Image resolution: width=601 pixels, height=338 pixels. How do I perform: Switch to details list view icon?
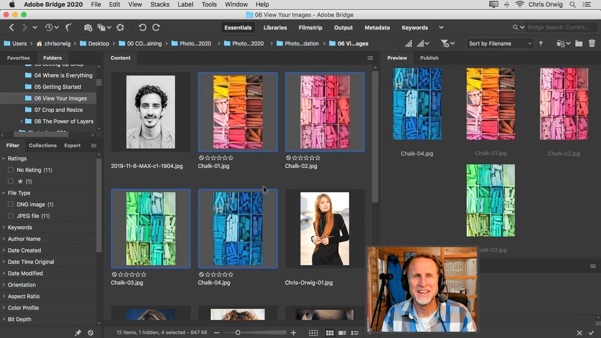click(342, 333)
